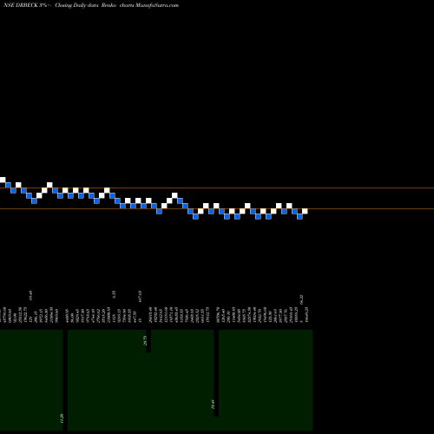The width and height of the screenshot is (434, 434).
Task: Click the last white Renko brick ending the series
Action: pos(305,211)
